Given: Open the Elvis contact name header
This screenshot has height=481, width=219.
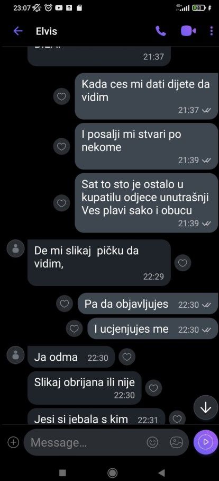Looking at the screenshot, I should [x=47, y=31].
